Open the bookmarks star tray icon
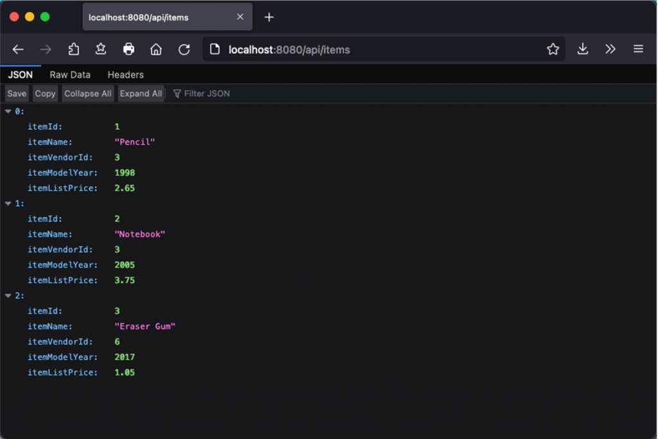This screenshot has height=439, width=658. (x=101, y=49)
